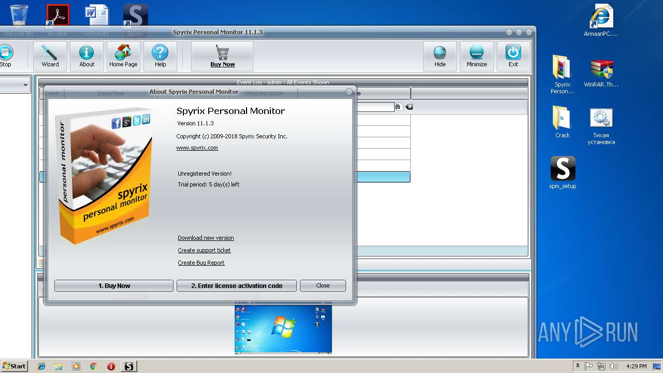Image resolution: width=663 pixels, height=373 pixels.
Task: Click the Buy Now shopping cart button
Action: point(222,56)
